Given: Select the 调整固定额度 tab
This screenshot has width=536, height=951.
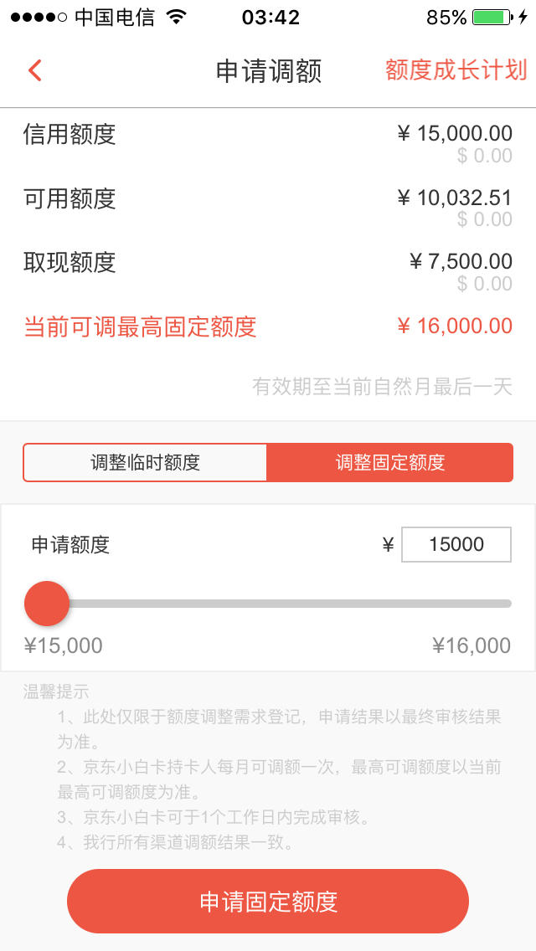Looking at the screenshot, I should point(390,462).
